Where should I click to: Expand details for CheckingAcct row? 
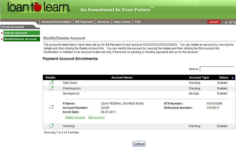click(51, 88)
